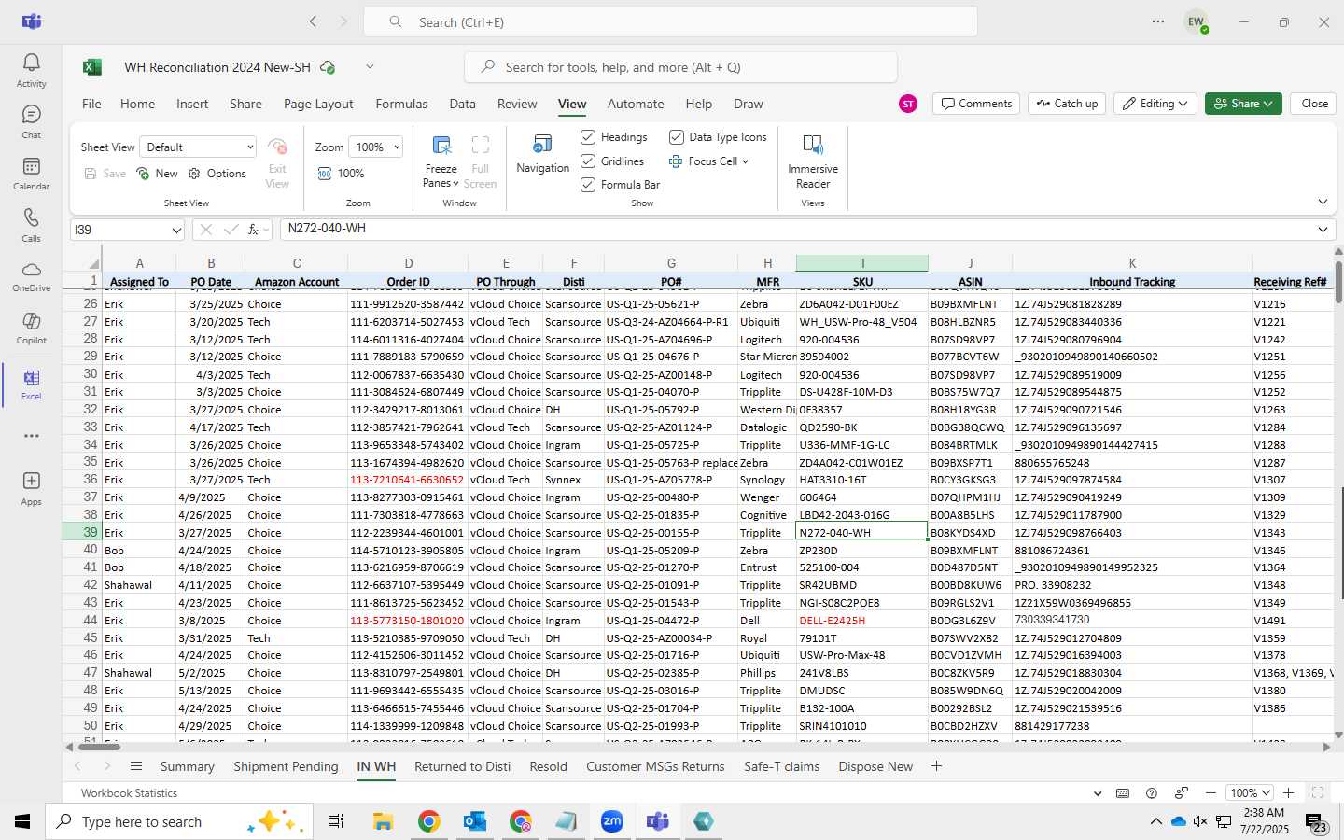Open Outlook from the taskbar

pos(474,821)
